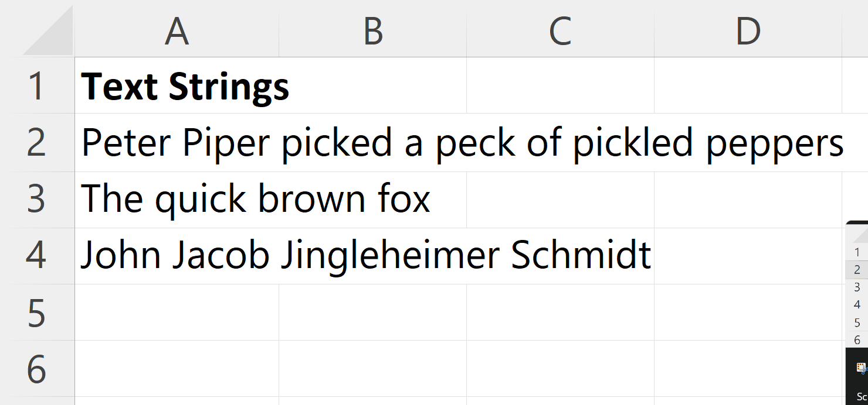The image size is (868, 405).
Task: Click empty cell D1
Action: (x=748, y=85)
